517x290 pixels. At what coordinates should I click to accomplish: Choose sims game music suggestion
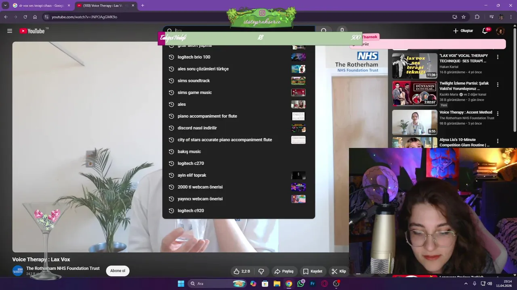[x=238, y=92]
